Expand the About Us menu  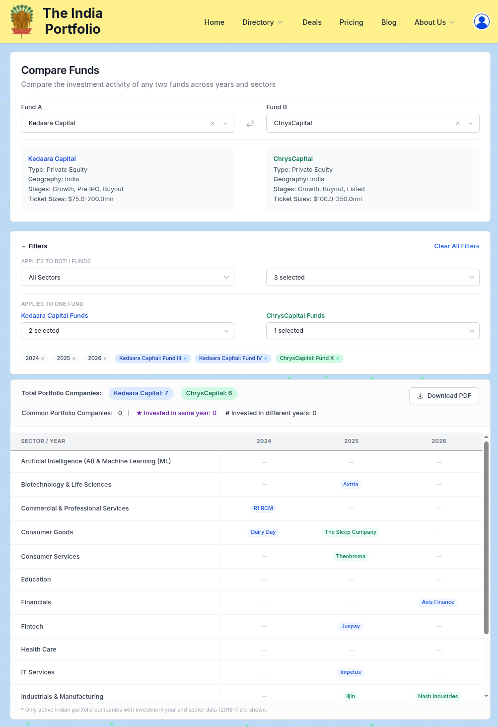coord(434,22)
